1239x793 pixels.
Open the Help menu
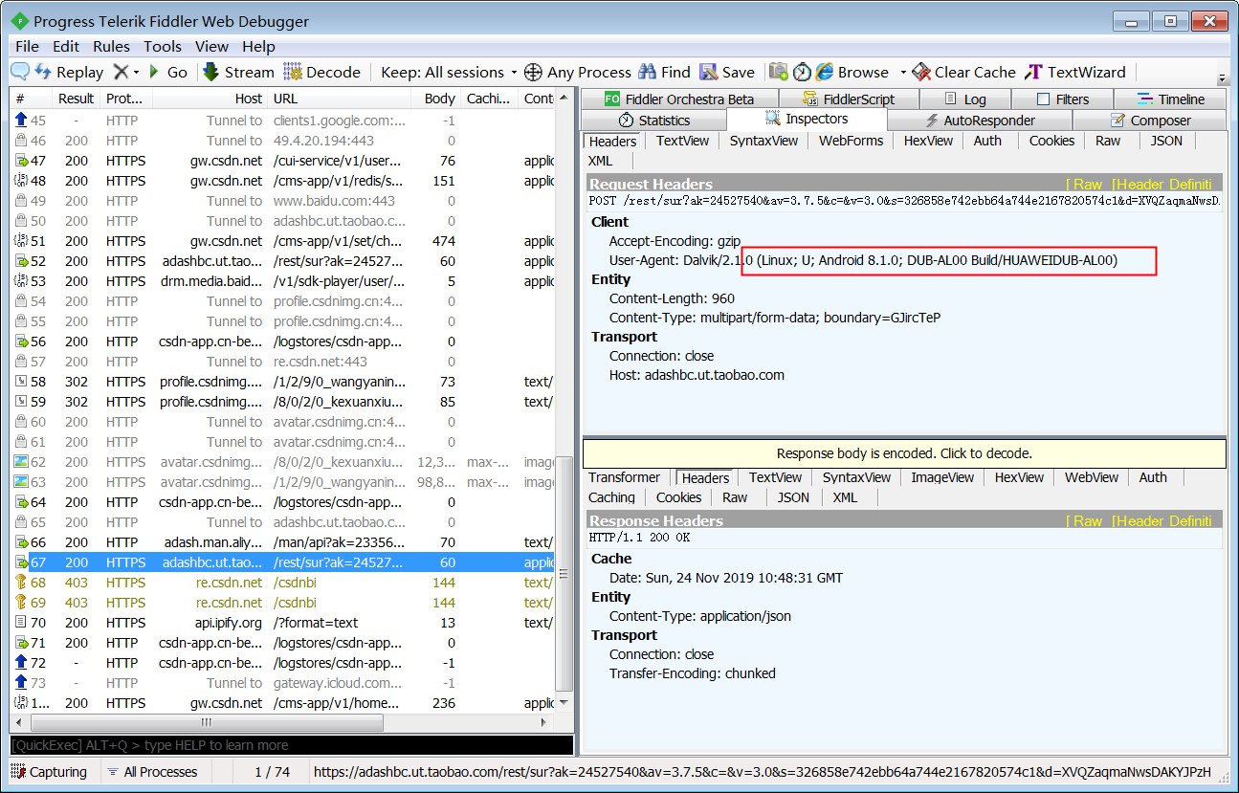(258, 46)
